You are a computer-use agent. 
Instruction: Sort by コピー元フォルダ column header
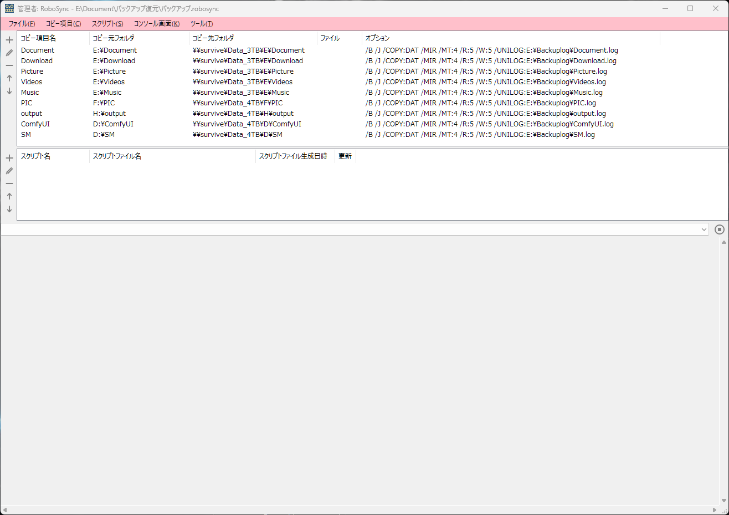[x=138, y=38]
